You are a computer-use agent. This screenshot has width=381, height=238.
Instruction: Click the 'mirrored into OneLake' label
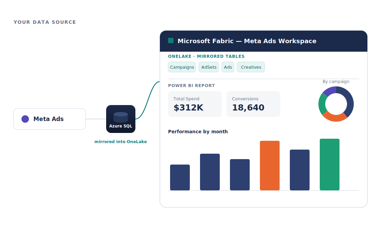coord(120,141)
